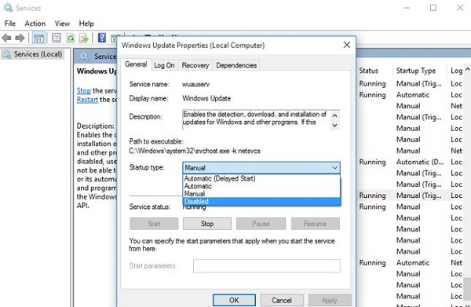Click the Stop service button
The height and width of the screenshot is (307, 471).
(207, 224)
